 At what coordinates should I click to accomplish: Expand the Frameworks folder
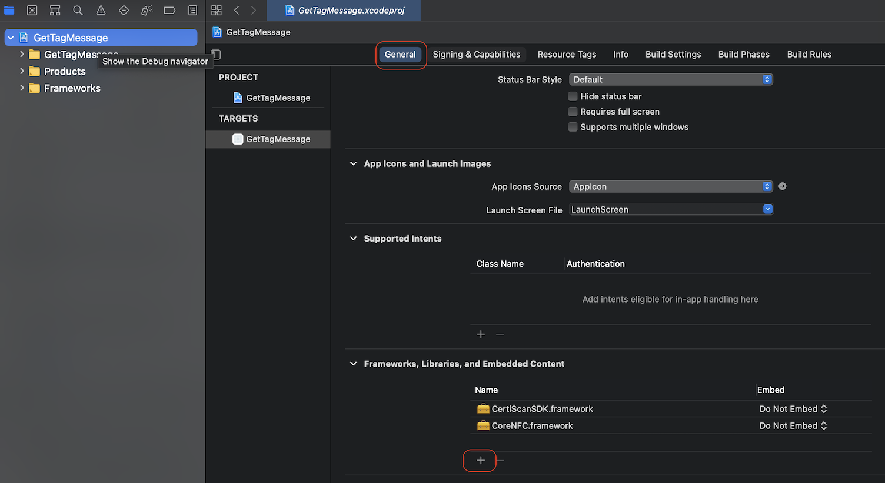pos(22,88)
